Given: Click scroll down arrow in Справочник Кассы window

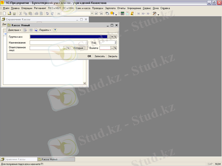Looking at the screenshot, I should tap(85, 83).
